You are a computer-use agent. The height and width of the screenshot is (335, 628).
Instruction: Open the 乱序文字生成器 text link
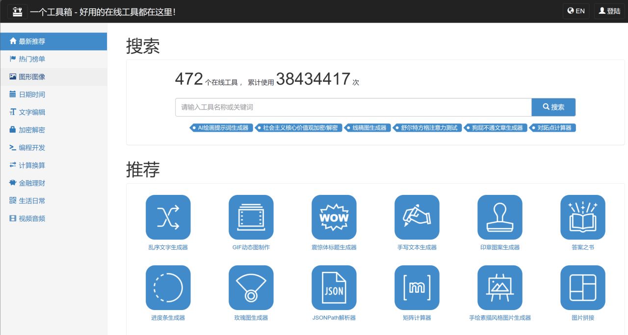pyautogui.click(x=168, y=247)
